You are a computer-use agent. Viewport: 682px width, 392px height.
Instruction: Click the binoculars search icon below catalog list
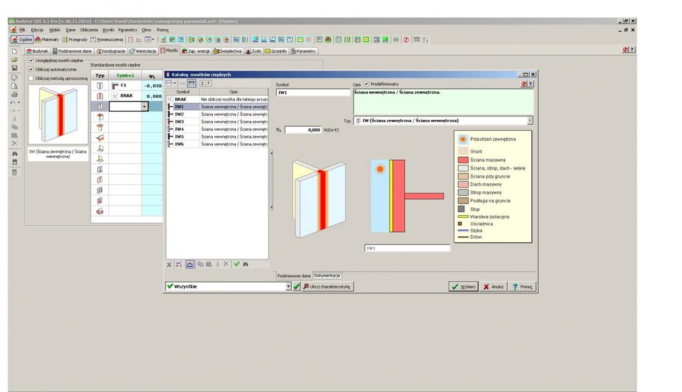coord(246,264)
